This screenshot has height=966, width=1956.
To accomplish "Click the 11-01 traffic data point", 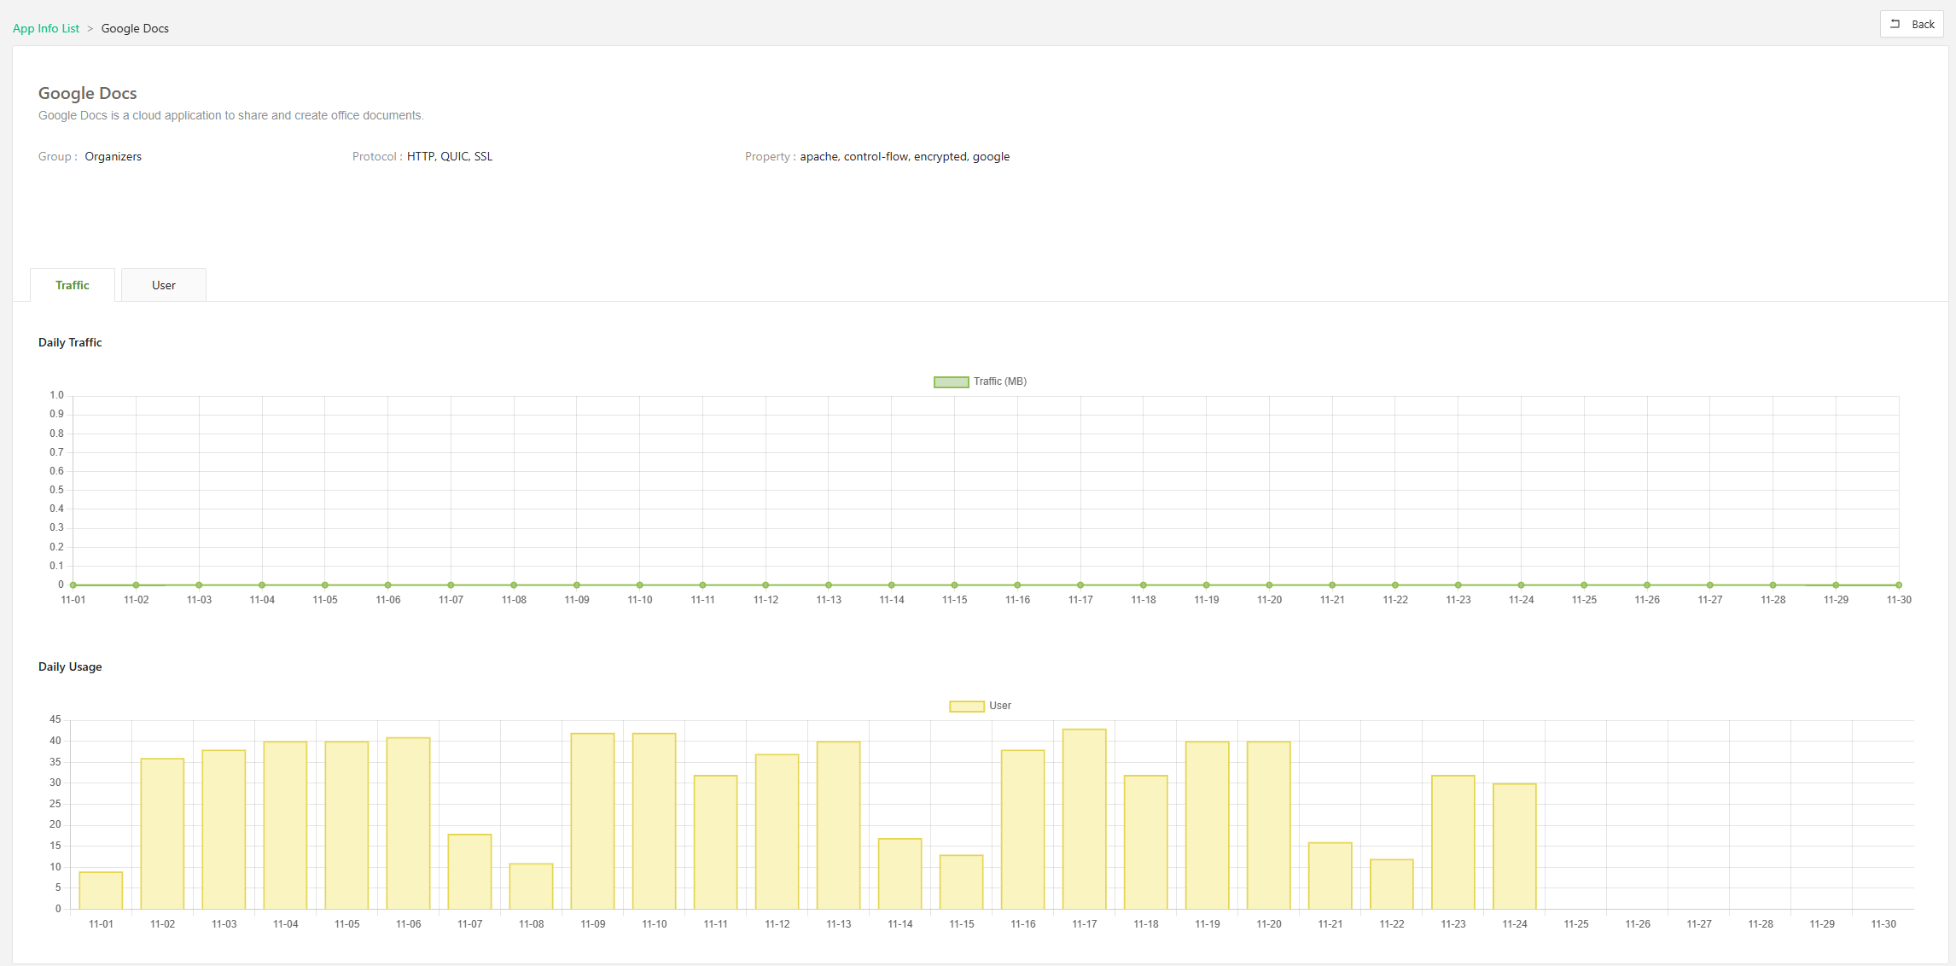I will [x=73, y=585].
